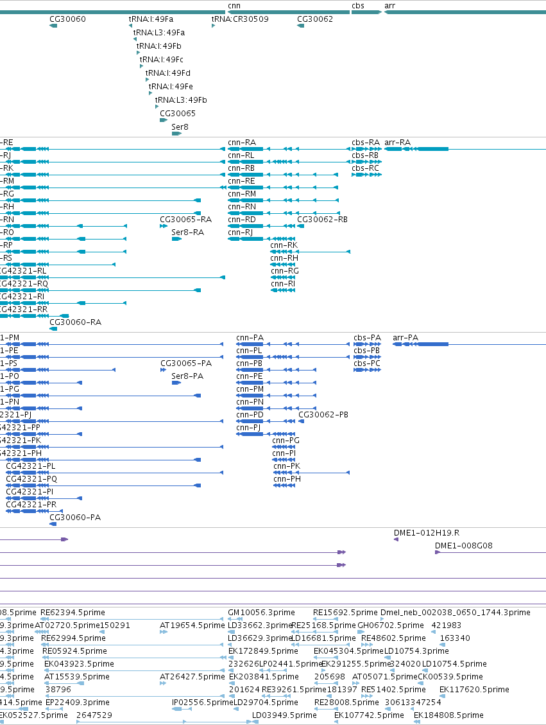Click transcript Ser8-RA label
Screen dimensions: 546x725
pyautogui.click(x=187, y=232)
